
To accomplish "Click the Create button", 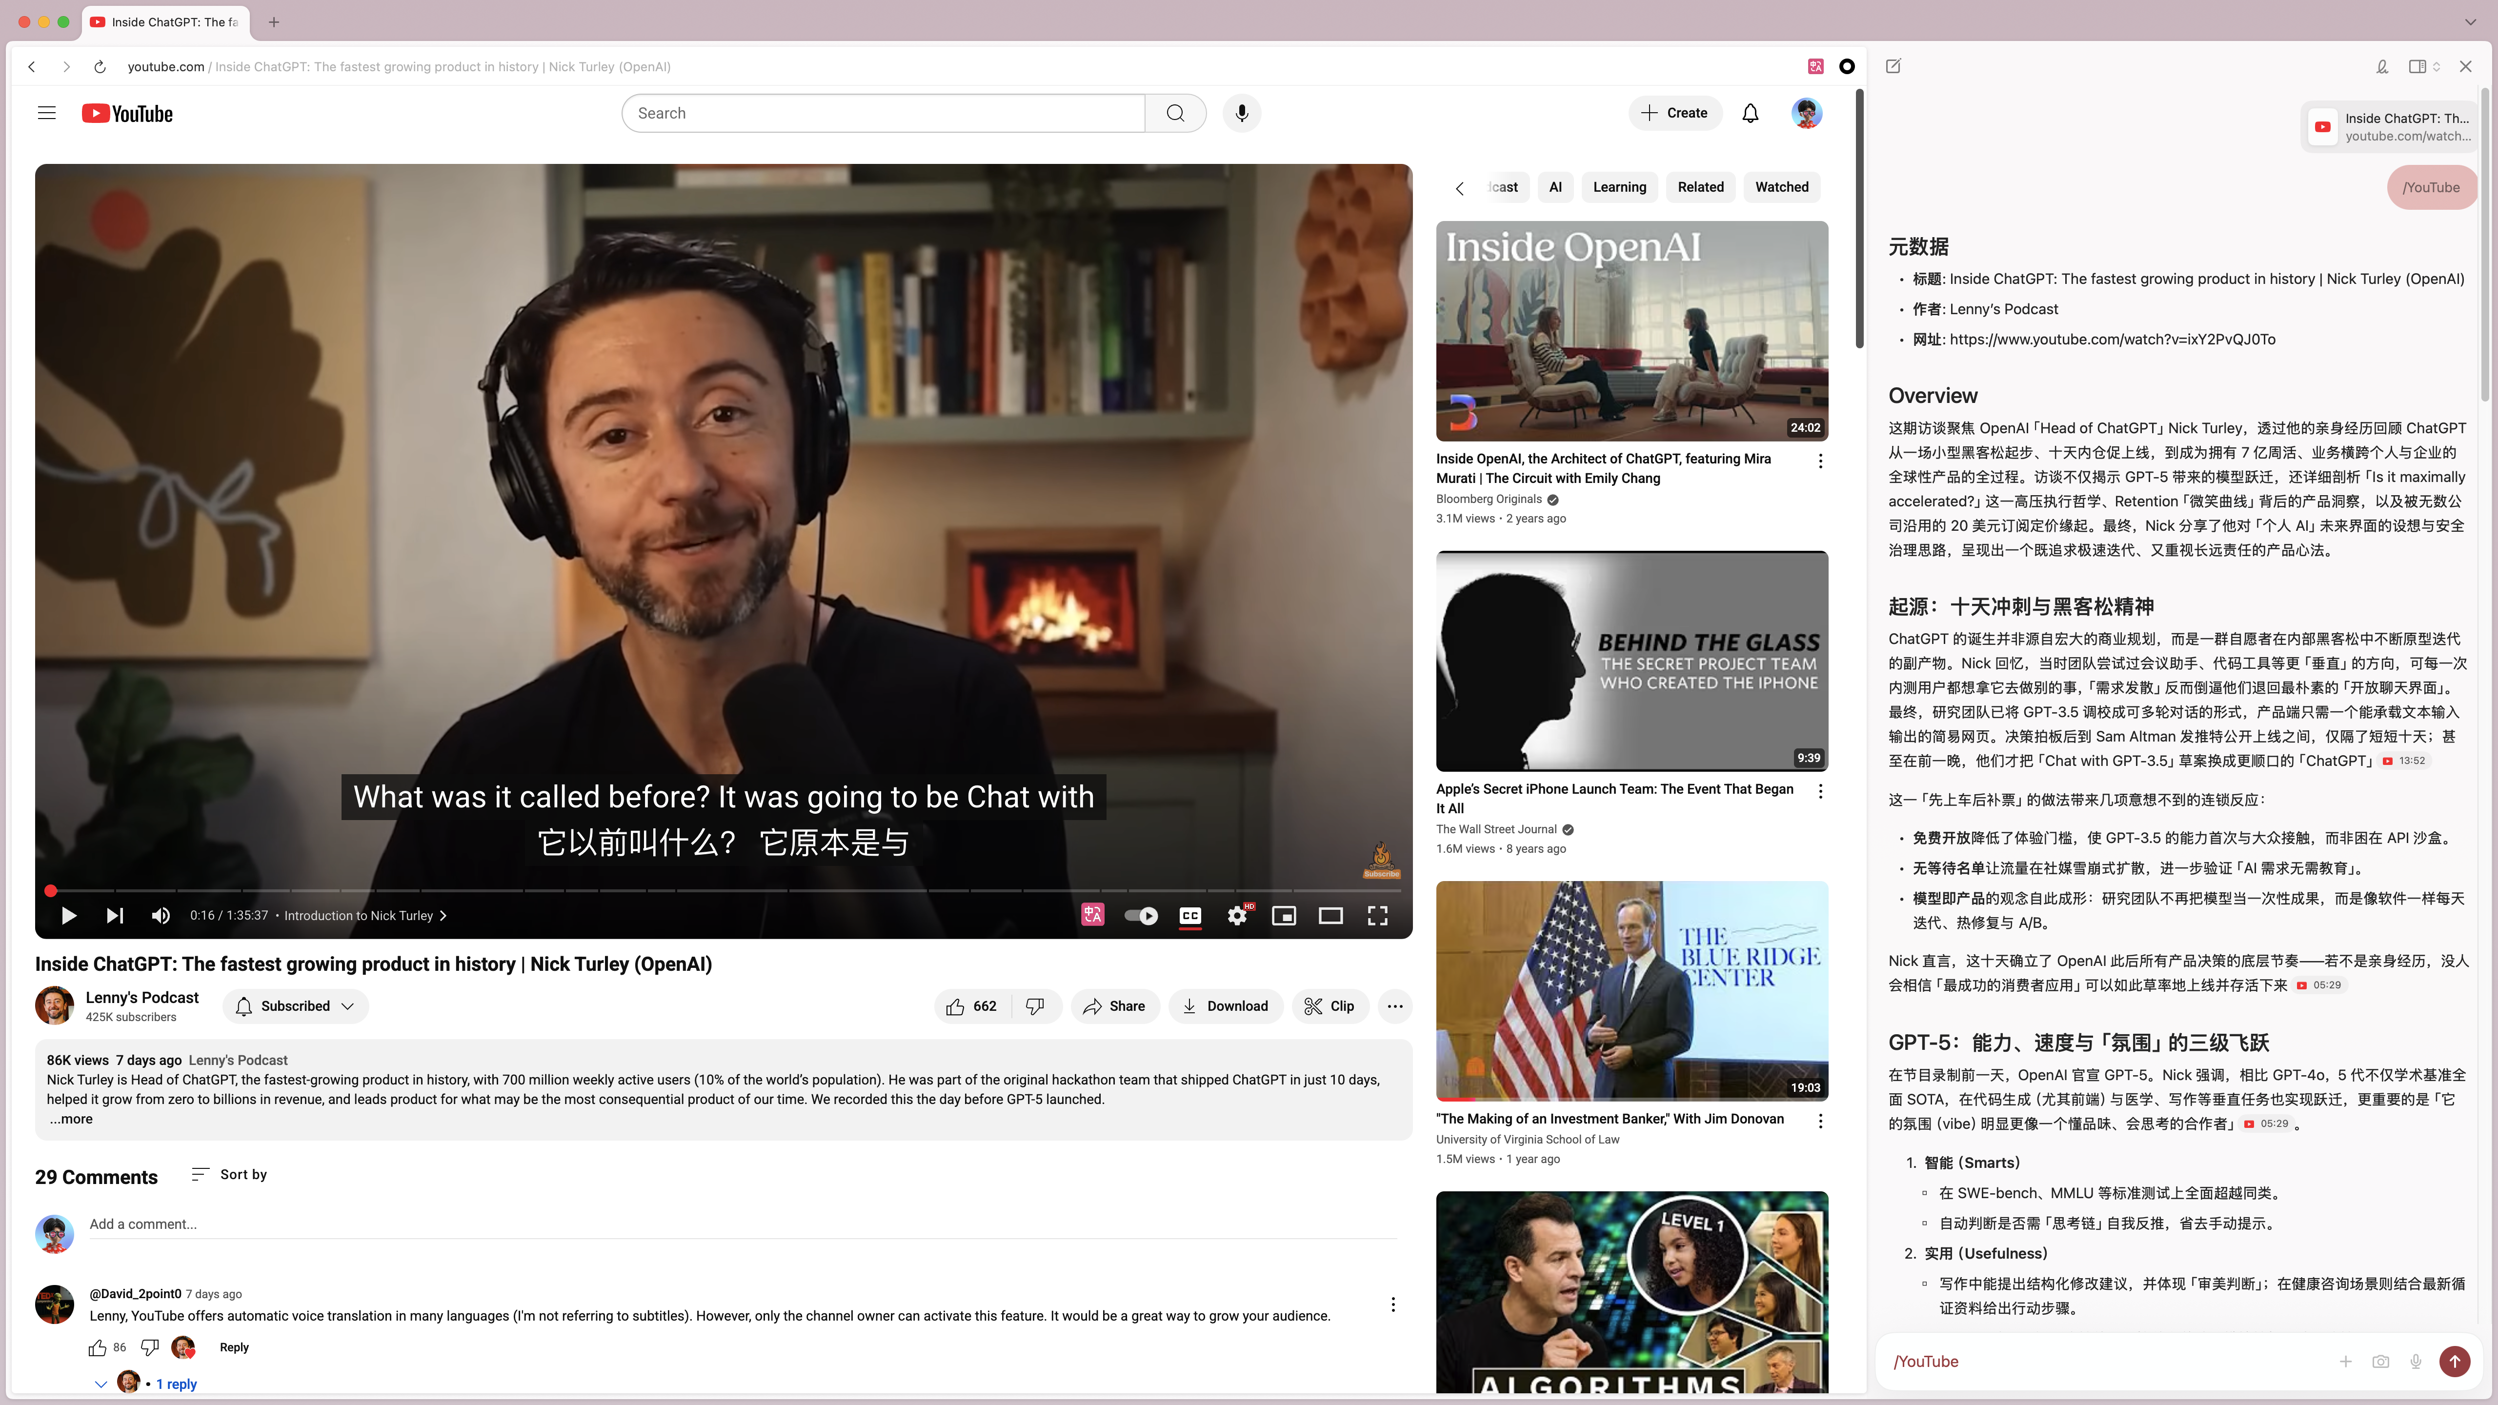I will click(1675, 114).
